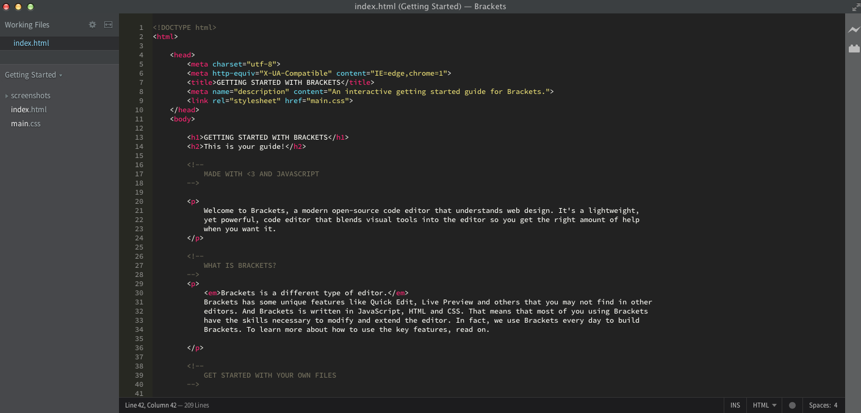Viewport: 861px width, 413px height.
Task: Click the "Welcome to Brackets" paragraph line
Action: tap(422, 210)
